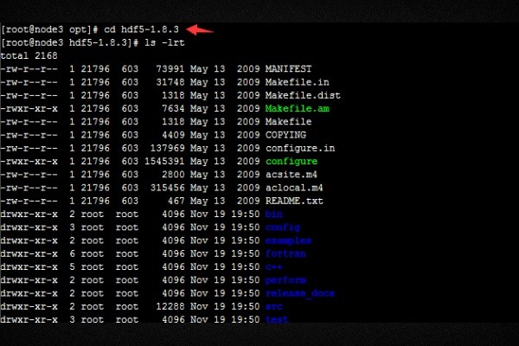
Task: Click the command text cd hdf5-1.8.3
Action: [141, 29]
